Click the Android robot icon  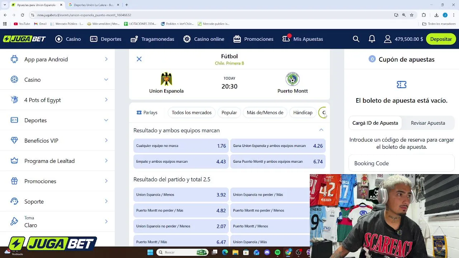click(14, 59)
